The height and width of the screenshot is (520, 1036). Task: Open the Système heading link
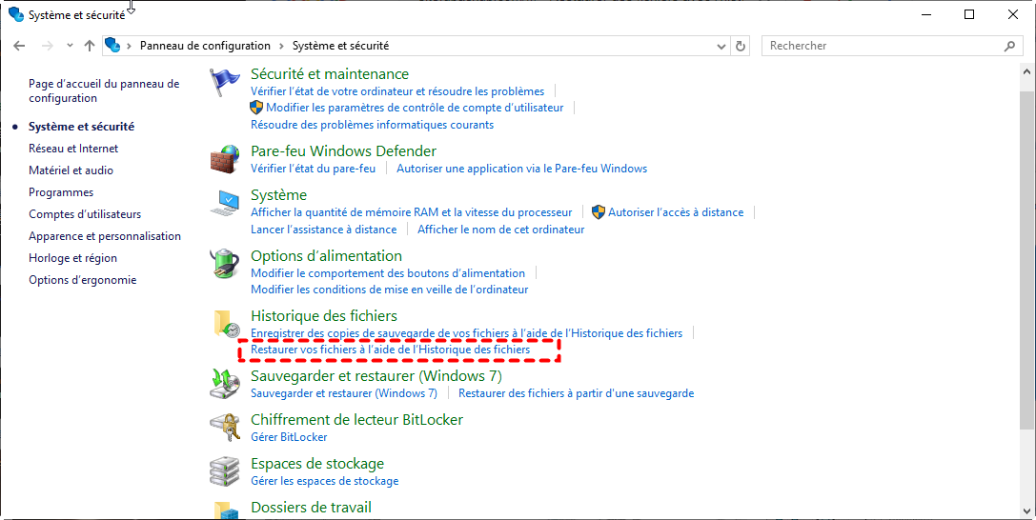(279, 194)
